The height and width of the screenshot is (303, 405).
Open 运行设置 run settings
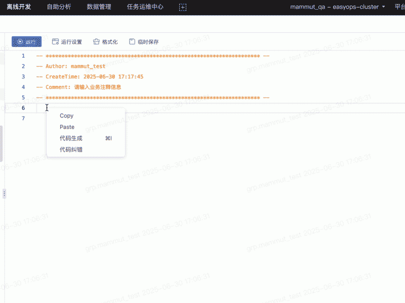pyautogui.click(x=67, y=42)
